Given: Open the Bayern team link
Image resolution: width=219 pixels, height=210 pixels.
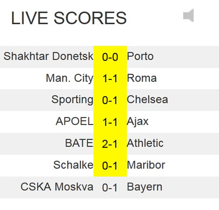Looking at the screenshot, I should (x=144, y=187).
